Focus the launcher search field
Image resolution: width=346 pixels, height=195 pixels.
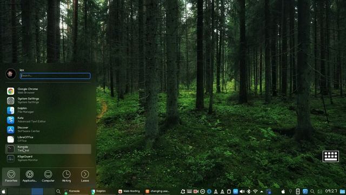(x=55, y=76)
